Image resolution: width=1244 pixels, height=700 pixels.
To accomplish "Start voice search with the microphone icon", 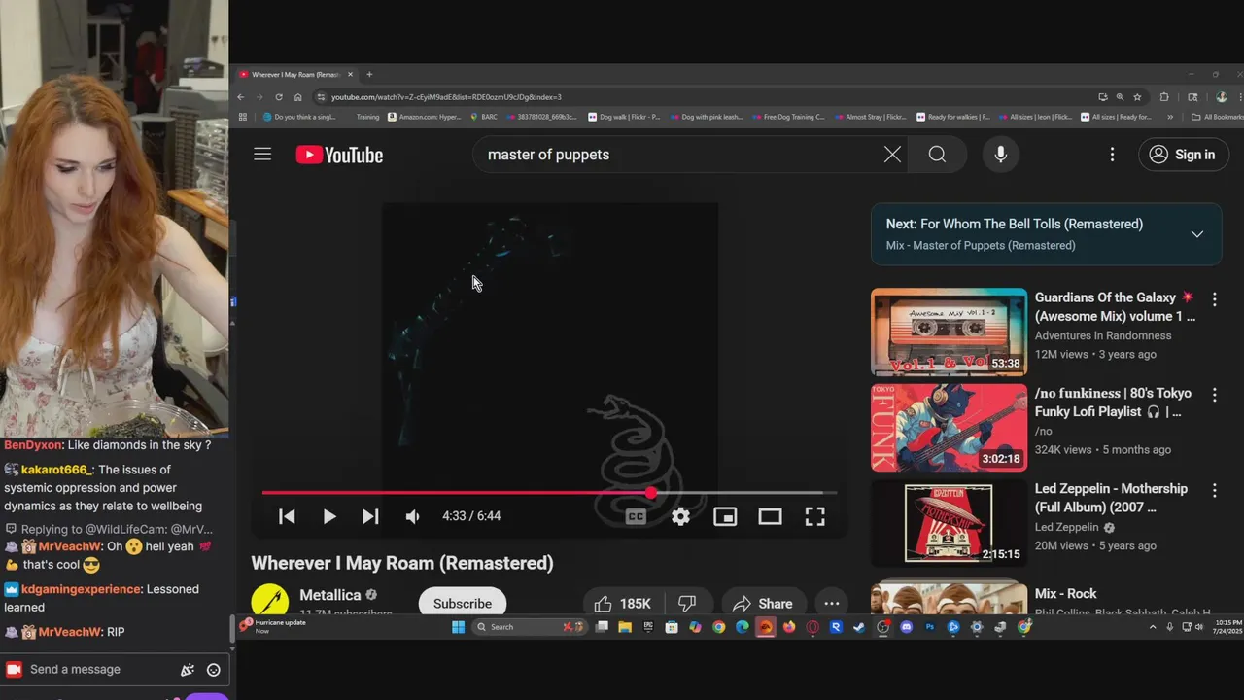I will pos(1000,155).
